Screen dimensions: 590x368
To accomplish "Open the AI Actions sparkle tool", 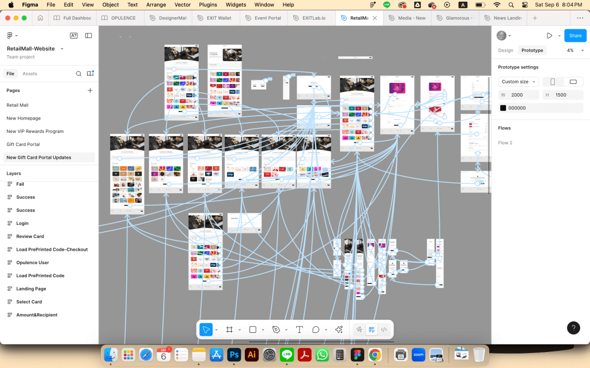I will coord(339,329).
